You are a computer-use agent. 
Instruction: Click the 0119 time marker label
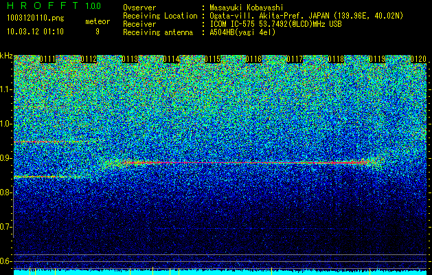(377, 59)
